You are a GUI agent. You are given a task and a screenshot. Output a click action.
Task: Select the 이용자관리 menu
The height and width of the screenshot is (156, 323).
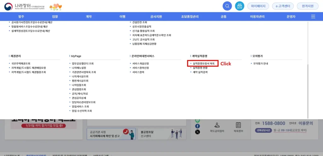257,17
